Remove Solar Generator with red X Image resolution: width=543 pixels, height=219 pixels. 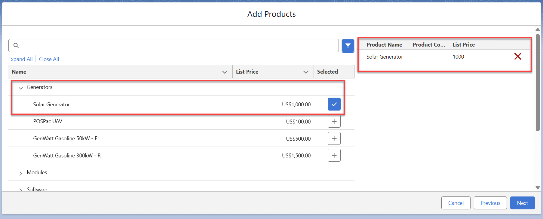(517, 56)
